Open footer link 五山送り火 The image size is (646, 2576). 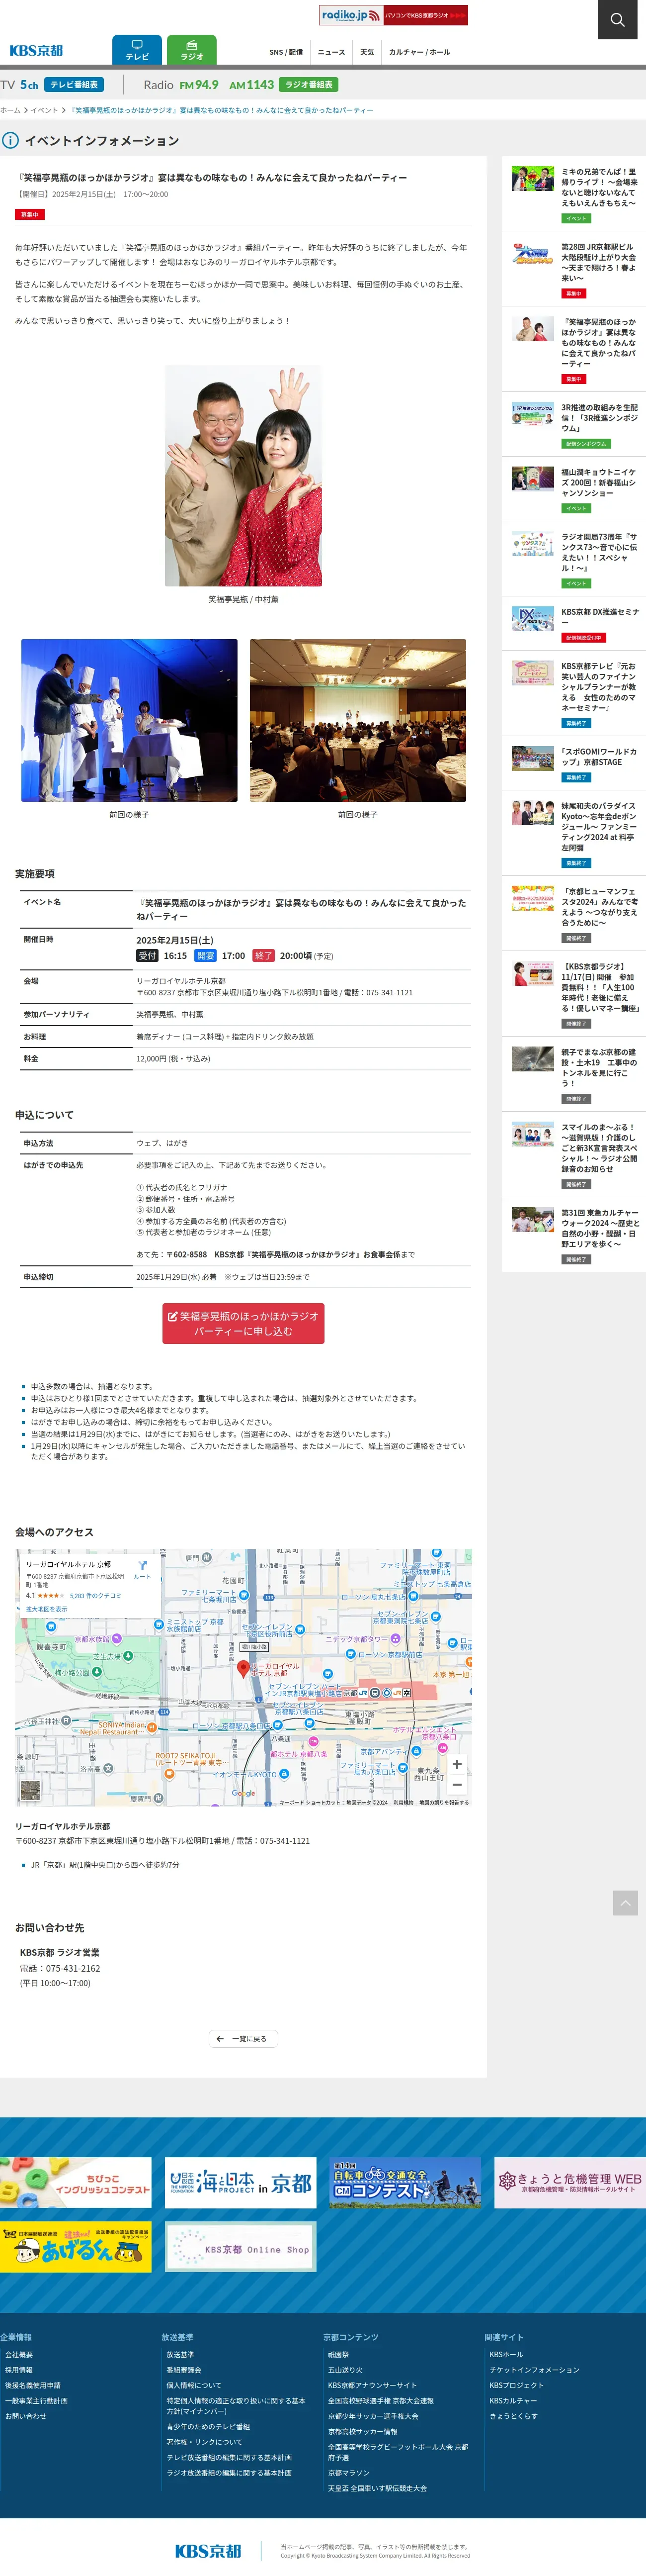345,2371
